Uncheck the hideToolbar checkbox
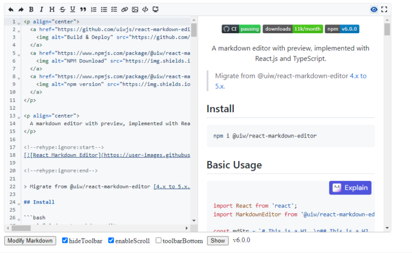412x253 pixels. point(65,240)
